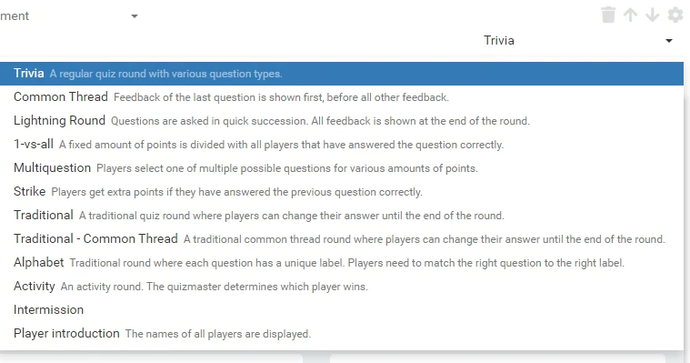Open the settings gear icon

675,15
